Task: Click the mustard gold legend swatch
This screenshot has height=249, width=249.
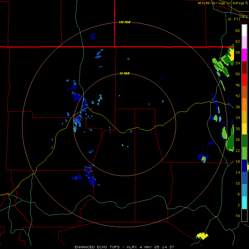Action: point(244,117)
